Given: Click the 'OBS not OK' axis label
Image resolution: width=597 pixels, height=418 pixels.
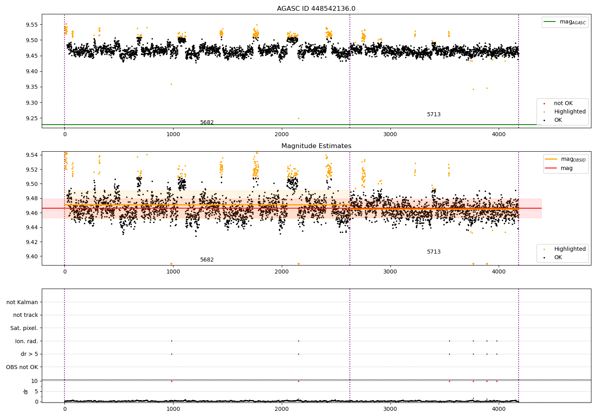Looking at the screenshot, I should 22,367.
